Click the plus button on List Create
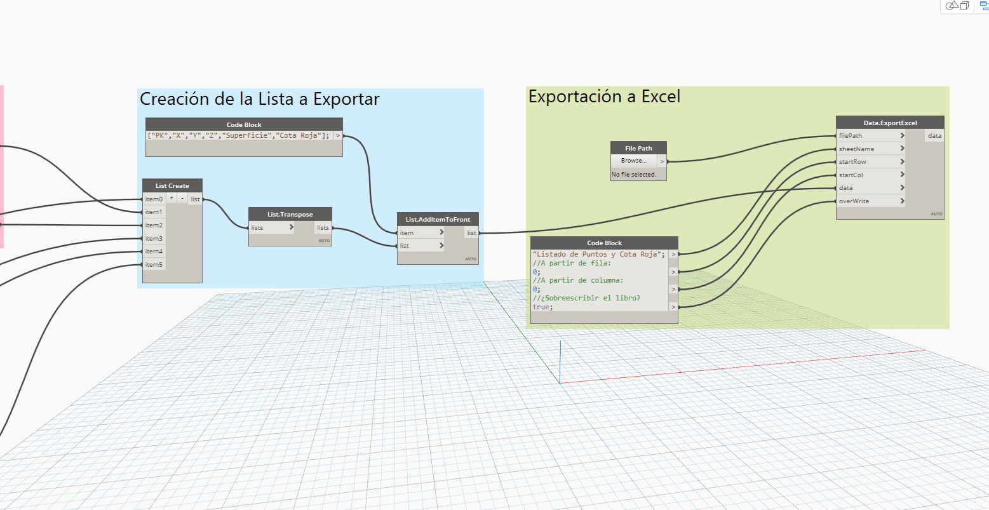The width and height of the screenshot is (989, 510). pos(172,199)
